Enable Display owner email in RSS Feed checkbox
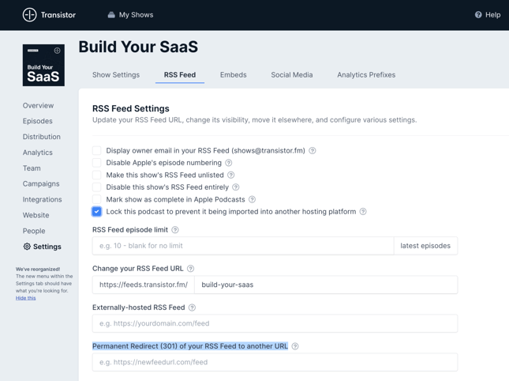The width and height of the screenshot is (509, 381). pos(97,150)
